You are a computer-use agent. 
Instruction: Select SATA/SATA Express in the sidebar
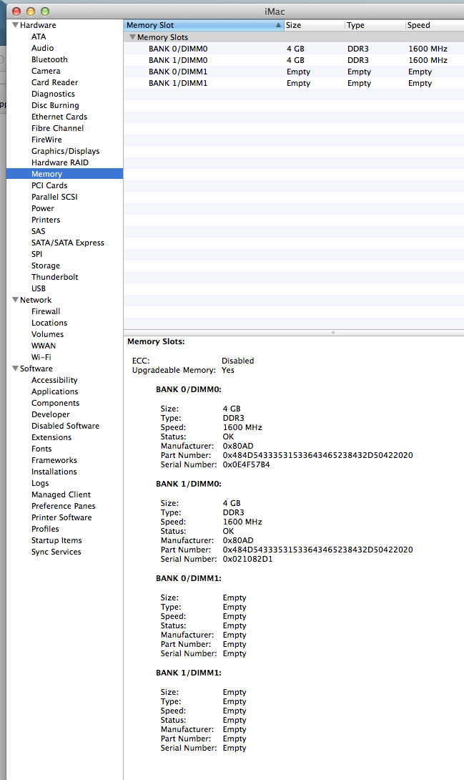pos(68,243)
